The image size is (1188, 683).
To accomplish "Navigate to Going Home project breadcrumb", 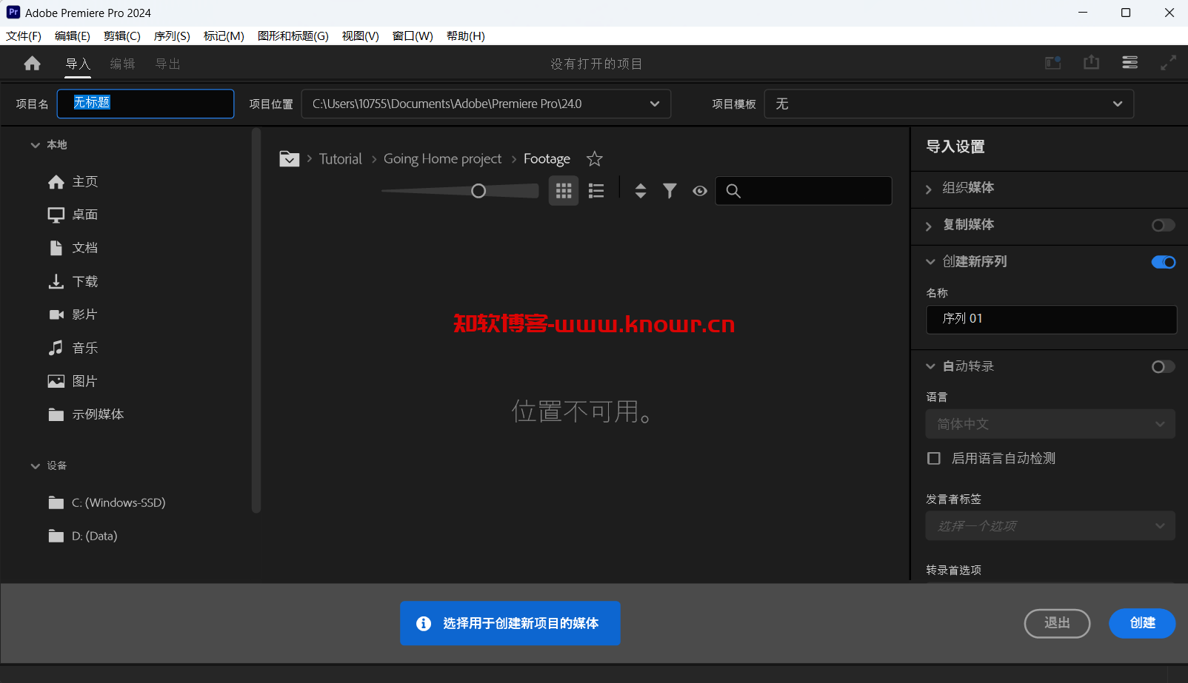I will point(442,159).
